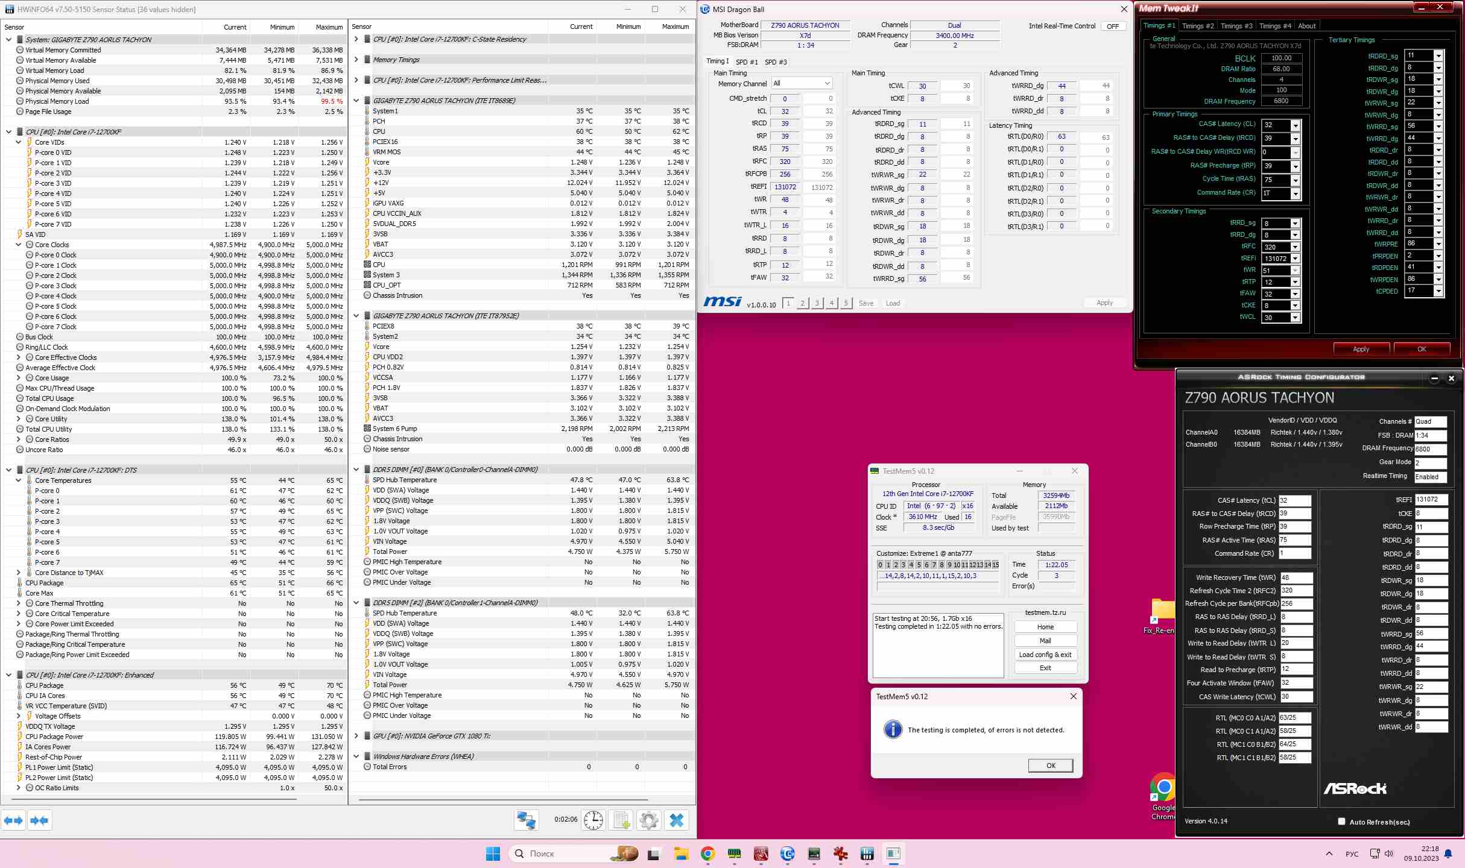
Task: Open the CAS# Latency (CL) dropdown in MemTweakIt
Action: 1295,125
